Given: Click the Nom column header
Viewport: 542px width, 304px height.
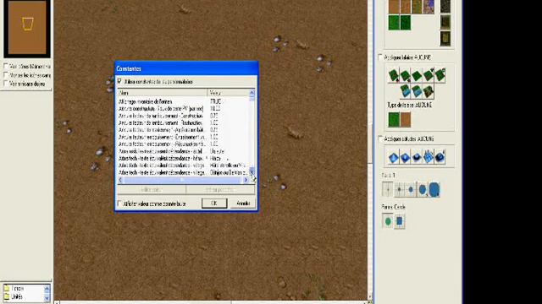Looking at the screenshot, I should point(162,93).
